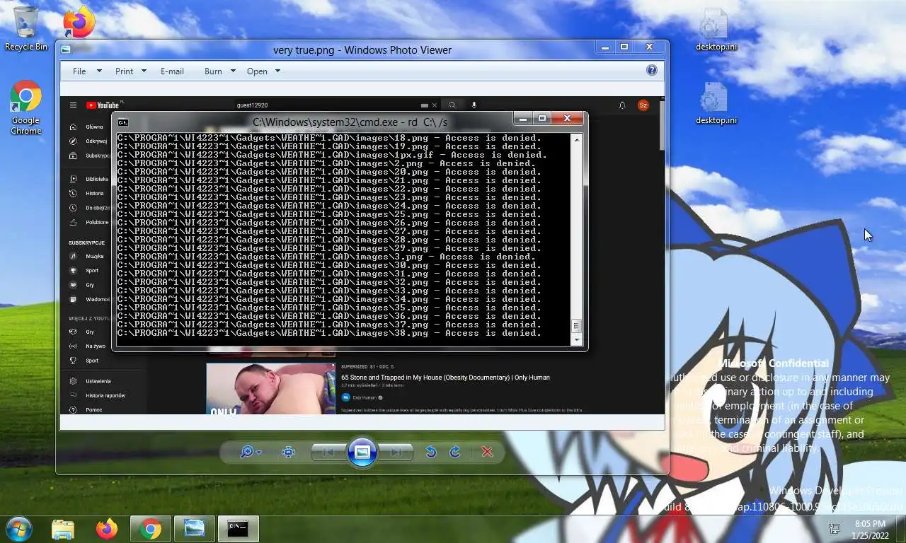Click the cmd line with images\18.png
This screenshot has height=543, width=906.
329,138
